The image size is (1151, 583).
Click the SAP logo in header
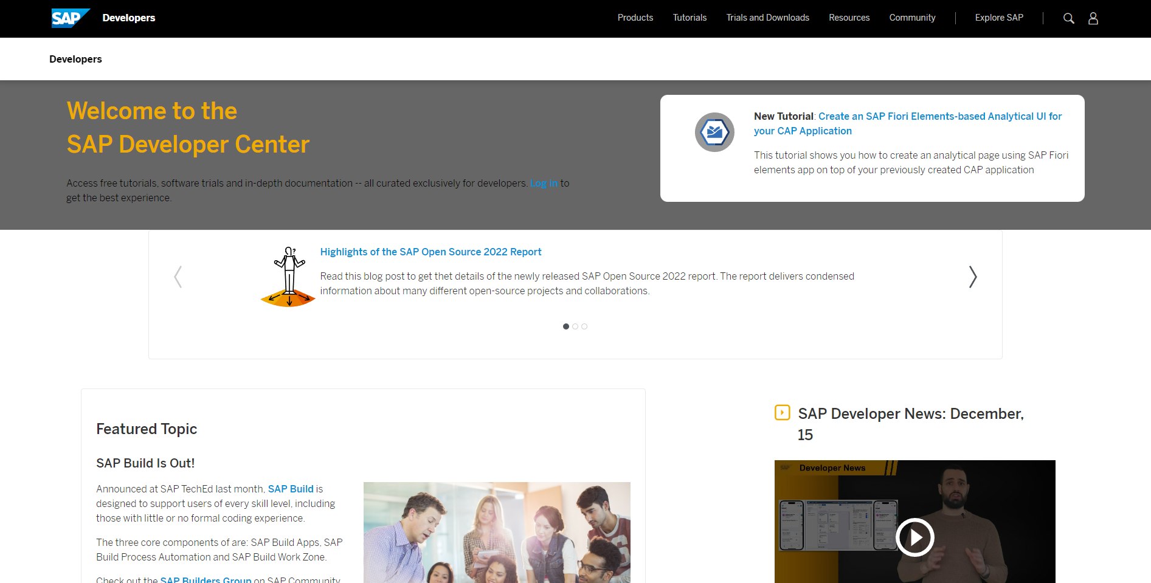point(71,18)
